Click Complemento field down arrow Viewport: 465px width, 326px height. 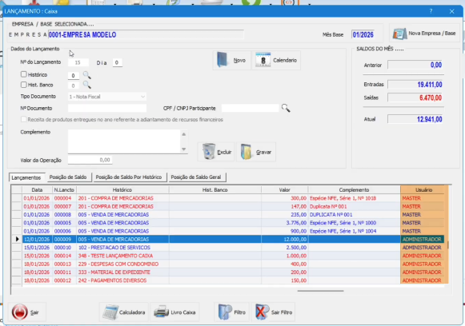[184, 149]
